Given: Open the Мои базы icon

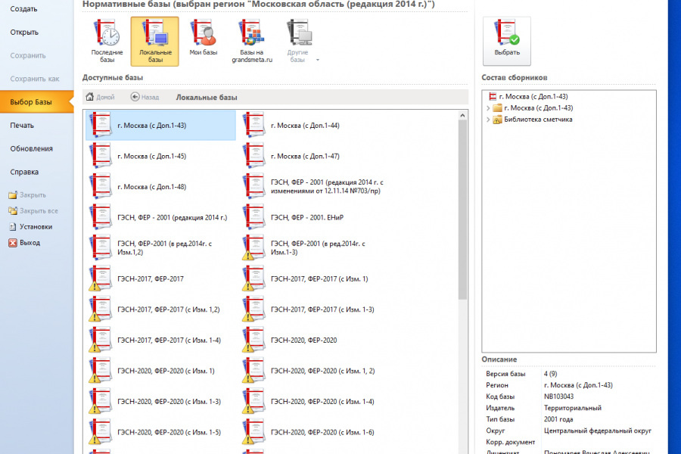Looking at the screenshot, I should (x=204, y=38).
